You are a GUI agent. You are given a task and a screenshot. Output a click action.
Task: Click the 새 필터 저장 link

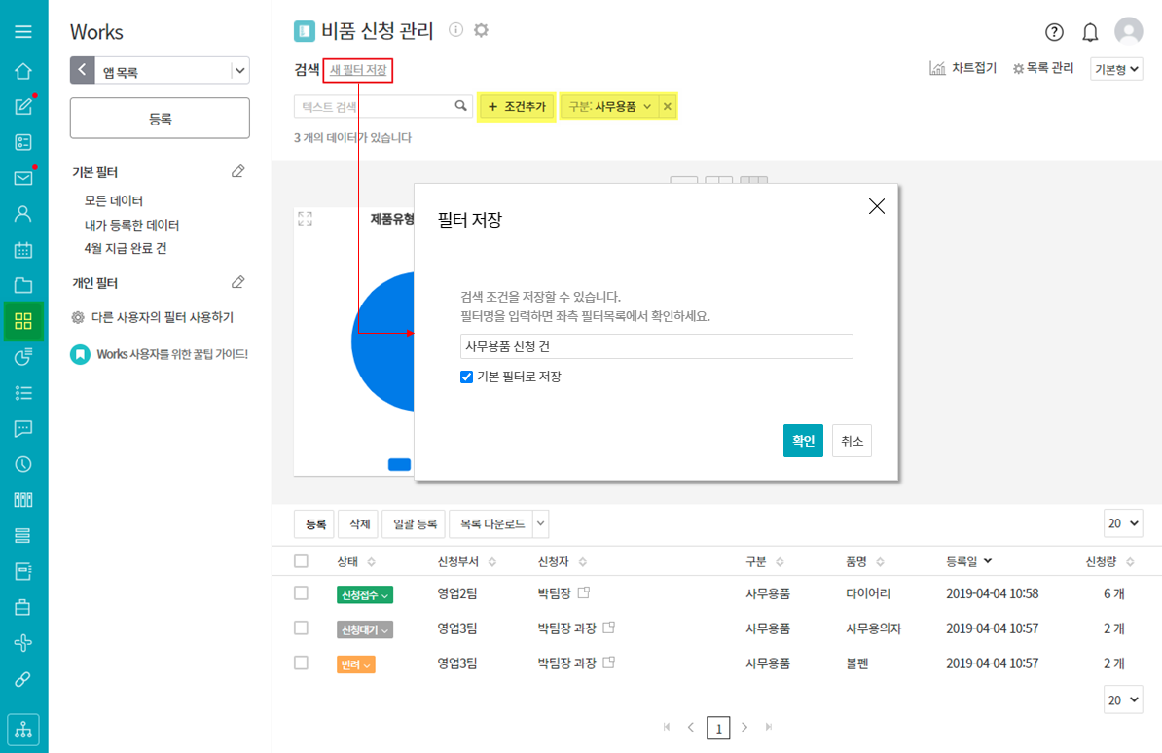(358, 70)
